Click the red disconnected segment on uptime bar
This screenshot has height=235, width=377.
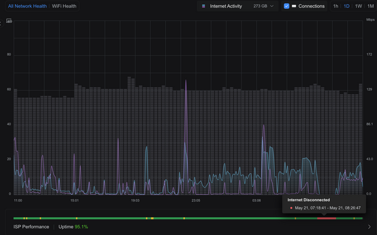point(327,218)
